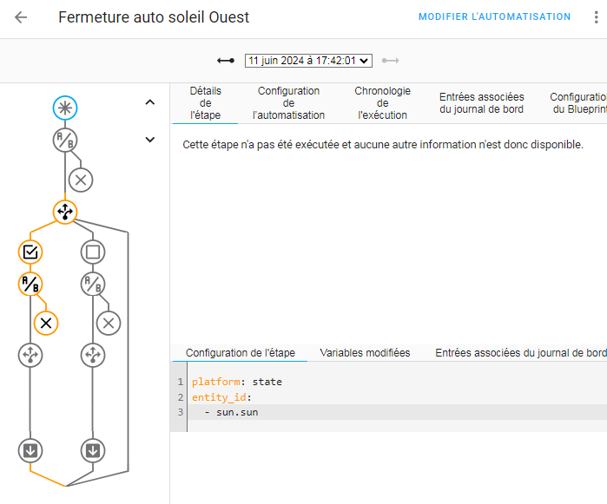Open the three-dot overflow menu
Image resolution: width=607 pixels, height=504 pixels.
coord(595,17)
